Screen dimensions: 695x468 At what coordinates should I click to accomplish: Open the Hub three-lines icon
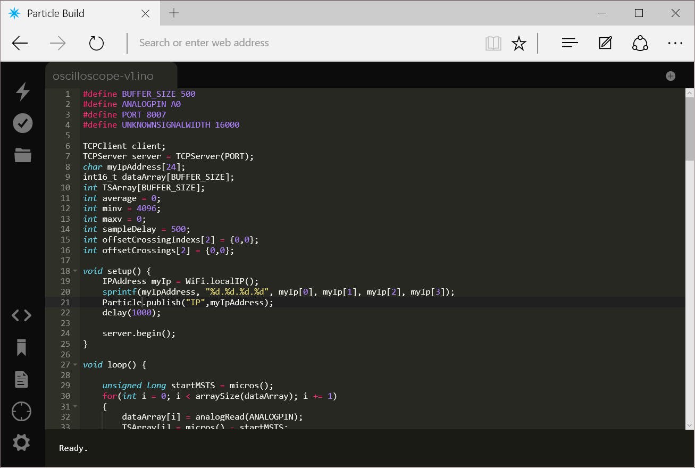(x=570, y=43)
